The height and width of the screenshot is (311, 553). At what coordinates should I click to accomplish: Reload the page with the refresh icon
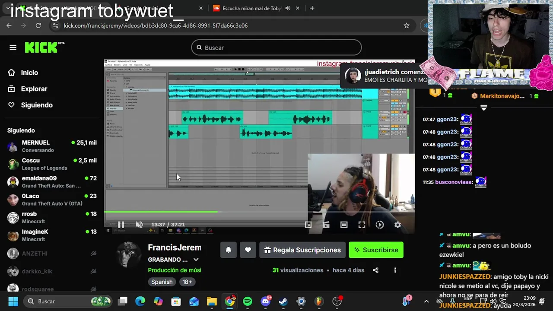point(38,25)
